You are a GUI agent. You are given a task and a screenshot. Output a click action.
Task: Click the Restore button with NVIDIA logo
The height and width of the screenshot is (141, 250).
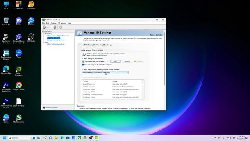[x=138, y=61]
